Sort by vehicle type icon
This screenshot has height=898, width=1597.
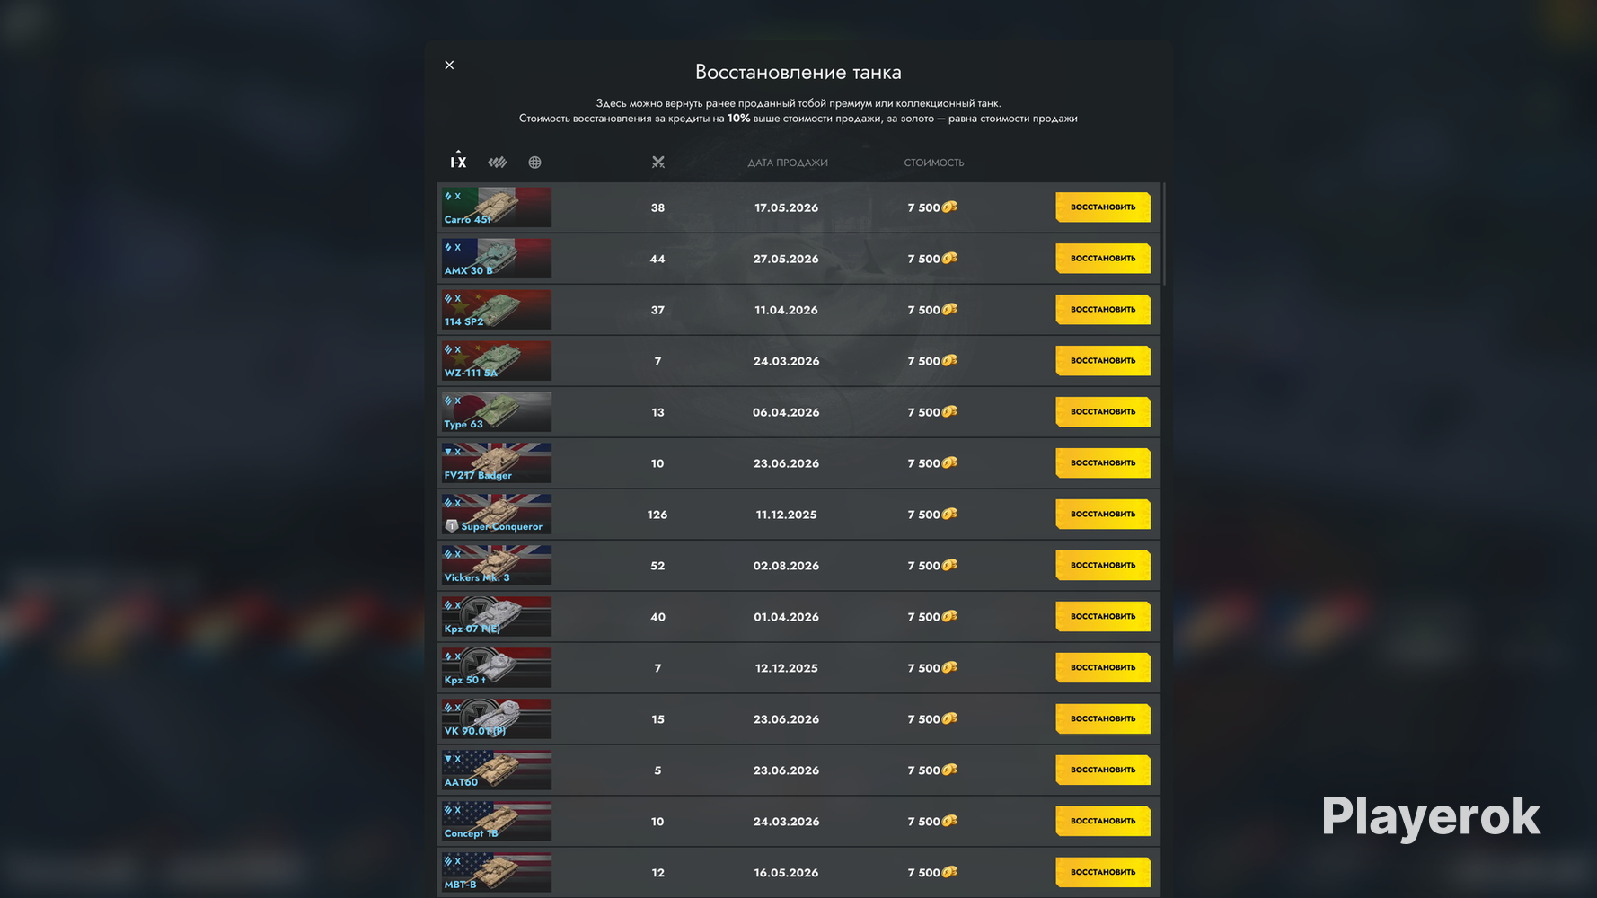pos(497,163)
